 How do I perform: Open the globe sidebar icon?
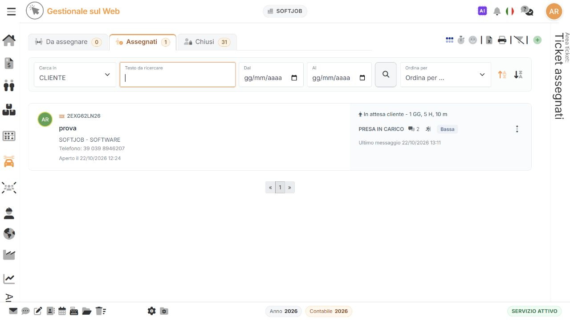pos(9,234)
